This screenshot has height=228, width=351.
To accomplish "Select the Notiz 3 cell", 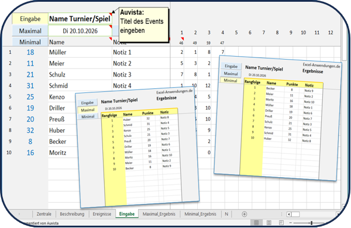I will coord(141,74).
